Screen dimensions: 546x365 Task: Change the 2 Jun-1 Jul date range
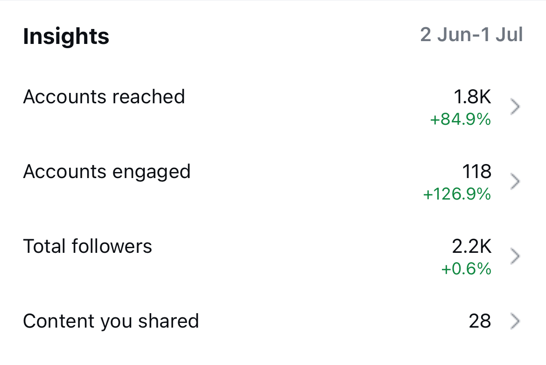471,36
